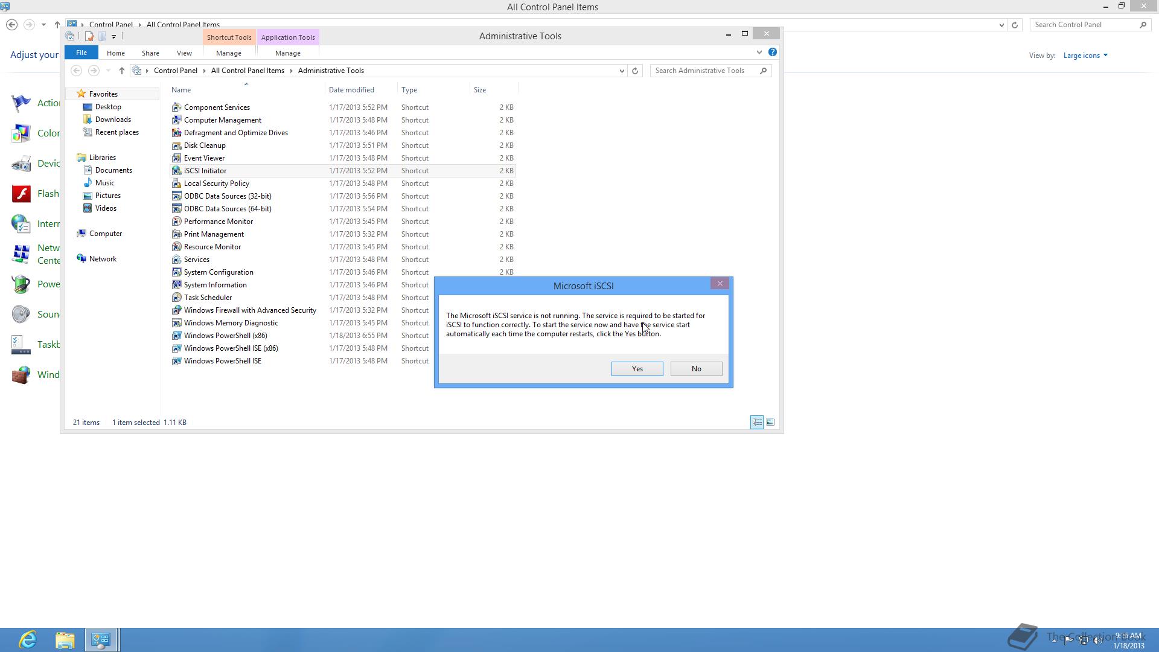Select the Print Management icon
Viewport: 1159px width, 652px height.
[176, 234]
